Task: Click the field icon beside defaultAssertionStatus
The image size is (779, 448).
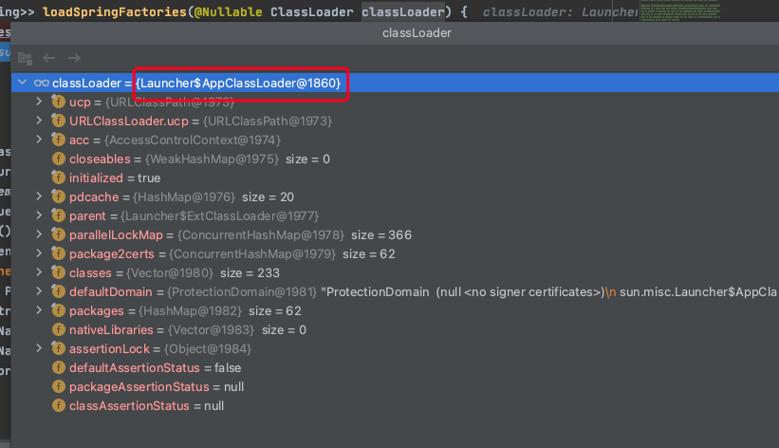Action: point(59,368)
